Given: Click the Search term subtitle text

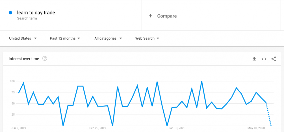Looking at the screenshot, I should point(27,18).
